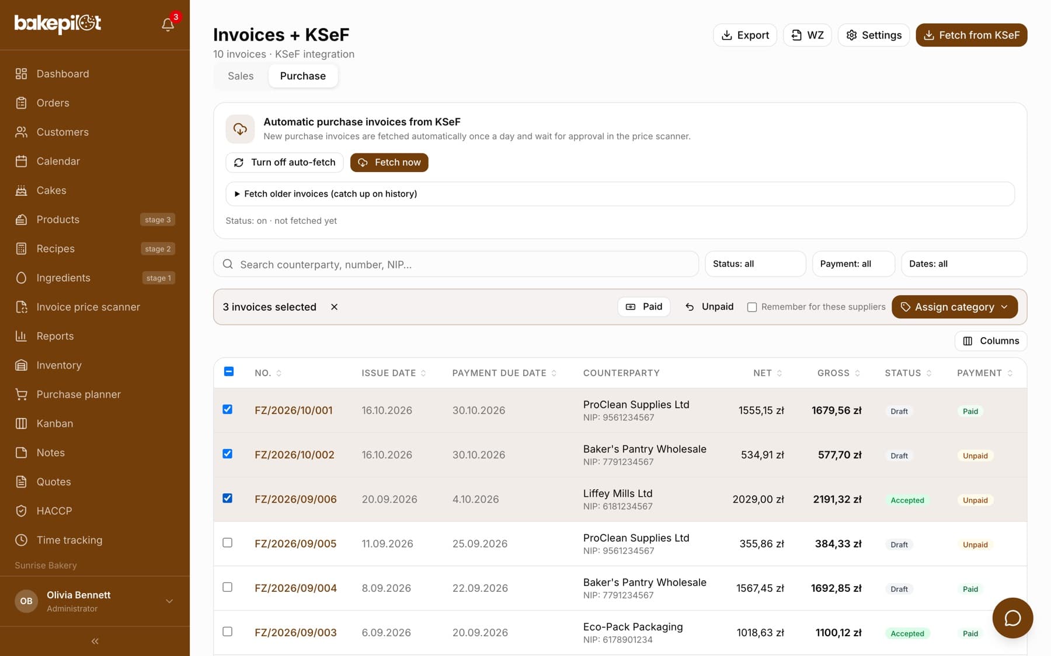1051x656 pixels.
Task: Open the Columns chooser
Action: coord(990,341)
